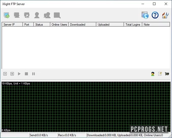Open the green user icon near the graph
Image resolution: width=172 pixels, height=138 pixels.
click(153, 74)
